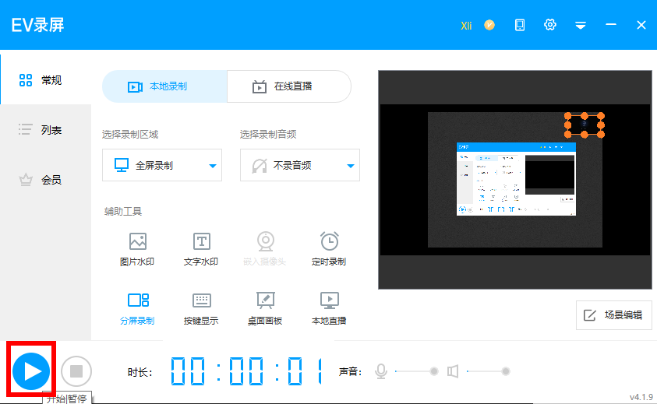Click the microphone volume icon
The image size is (657, 404).
381,371
